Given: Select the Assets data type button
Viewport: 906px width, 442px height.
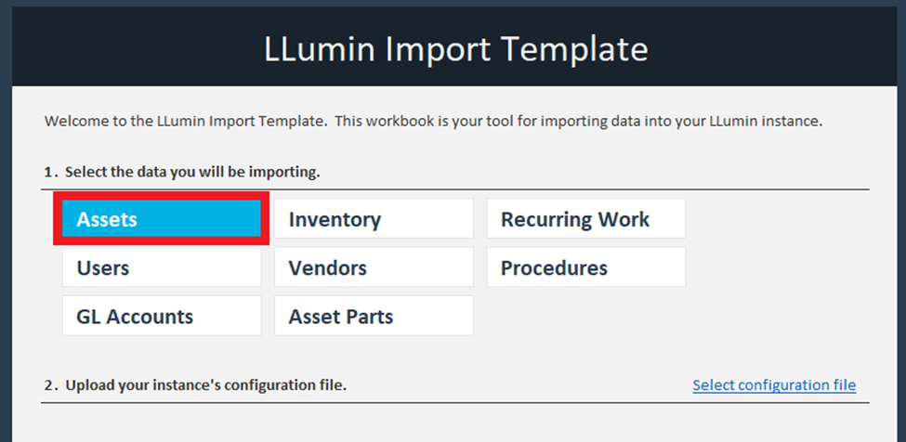Looking at the screenshot, I should (x=162, y=220).
